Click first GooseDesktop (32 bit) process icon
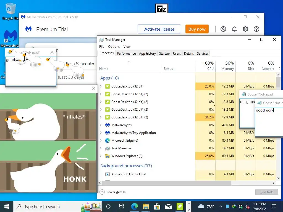The height and width of the screenshot is (212, 283). tap(108, 86)
